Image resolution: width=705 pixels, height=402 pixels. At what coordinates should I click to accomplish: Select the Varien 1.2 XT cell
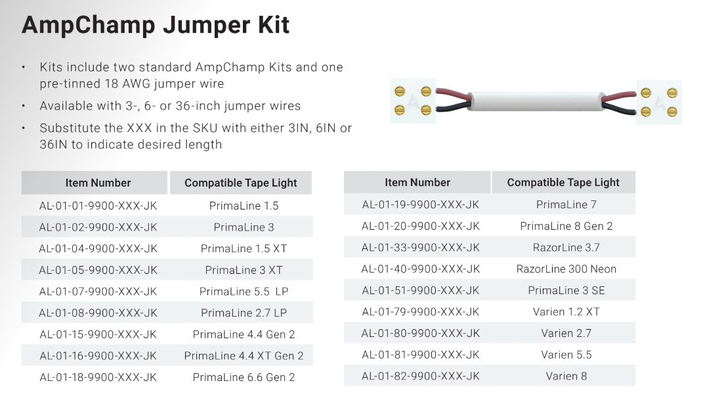tap(566, 311)
